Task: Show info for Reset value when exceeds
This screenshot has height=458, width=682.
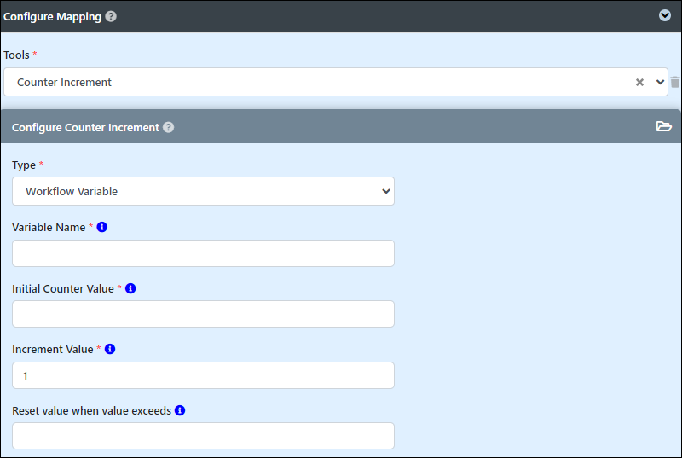Action: coord(180,410)
